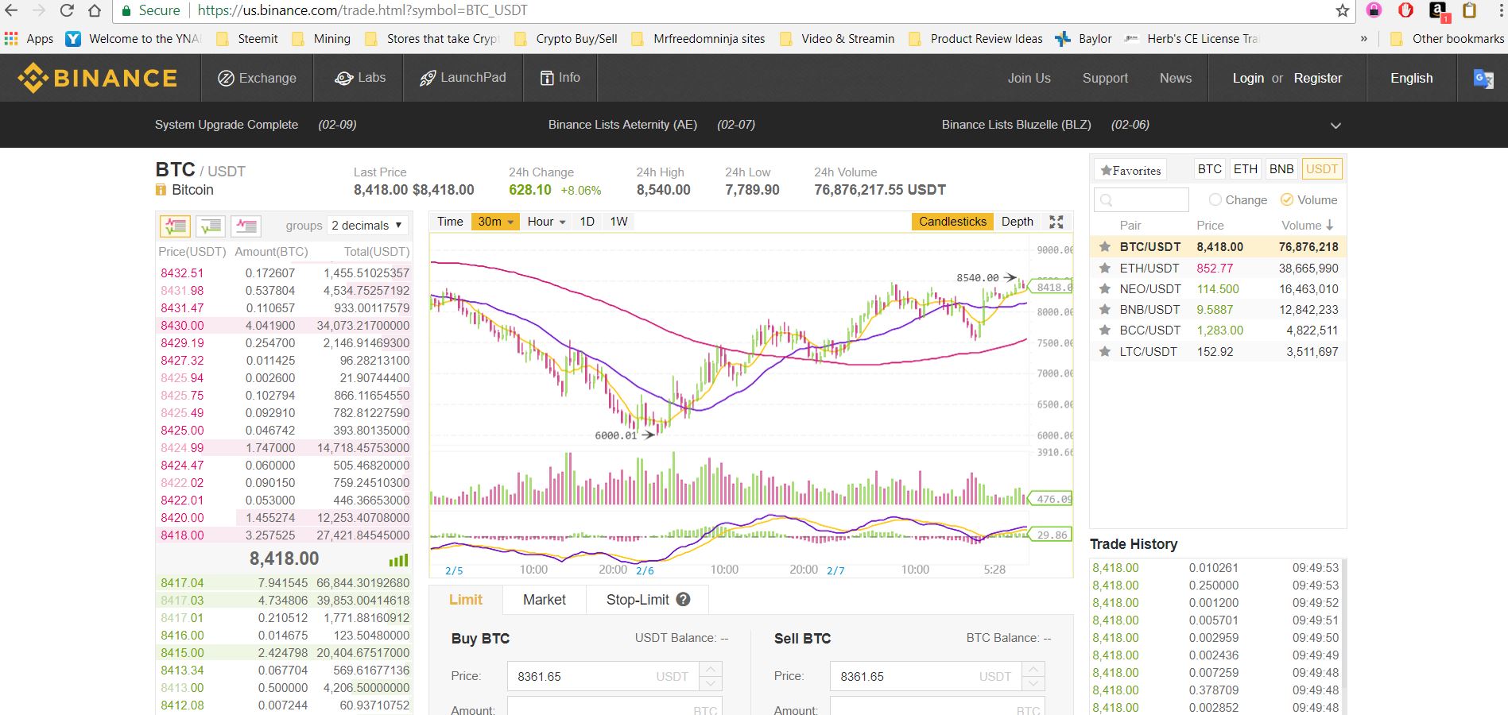
Task: Expand the announcements chevron
Action: [x=1335, y=126]
